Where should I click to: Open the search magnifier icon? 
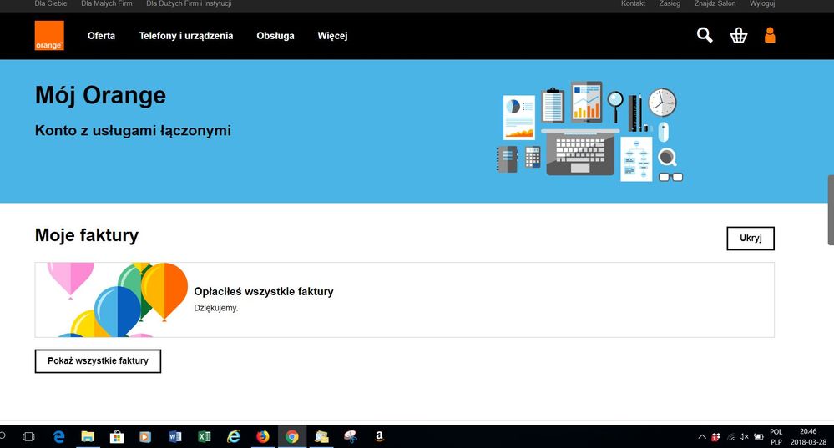705,35
